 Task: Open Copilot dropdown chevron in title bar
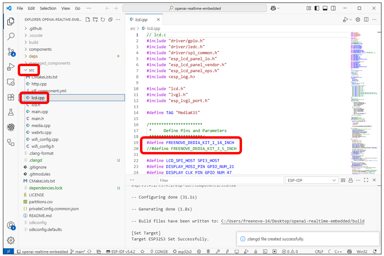(x=278, y=8)
